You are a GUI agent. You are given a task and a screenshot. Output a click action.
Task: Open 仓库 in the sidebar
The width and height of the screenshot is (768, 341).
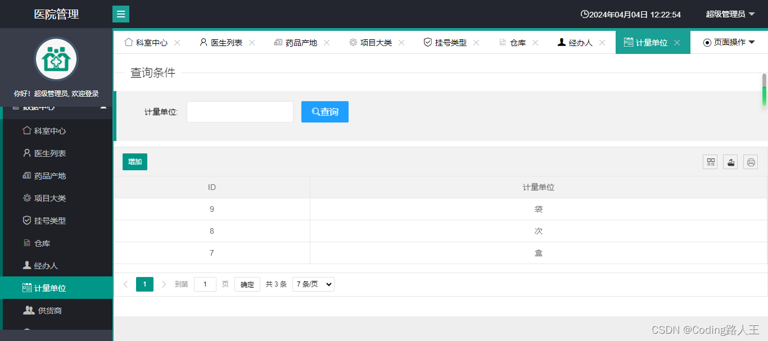[x=56, y=243]
